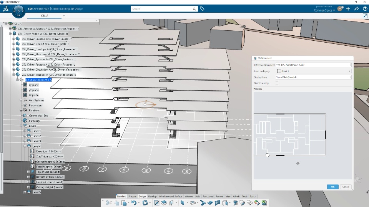The height and width of the screenshot is (207, 369).
Task: Click the expand viewport icon below Help
Action: [365, 16]
